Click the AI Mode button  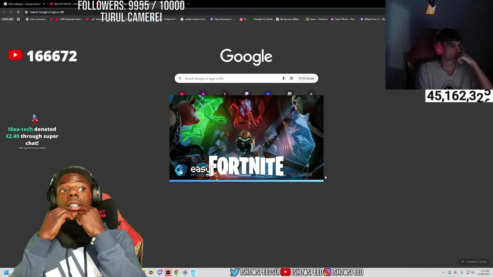(307, 78)
